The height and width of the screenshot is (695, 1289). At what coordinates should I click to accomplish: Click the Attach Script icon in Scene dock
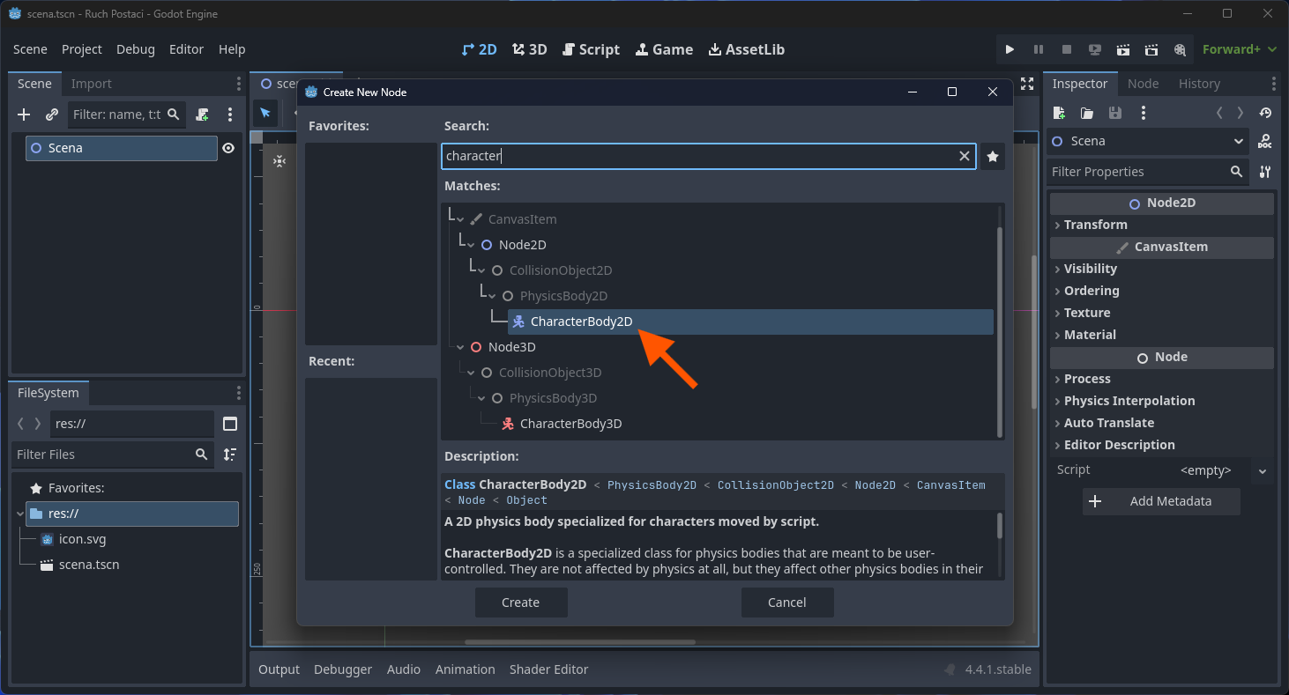point(202,115)
